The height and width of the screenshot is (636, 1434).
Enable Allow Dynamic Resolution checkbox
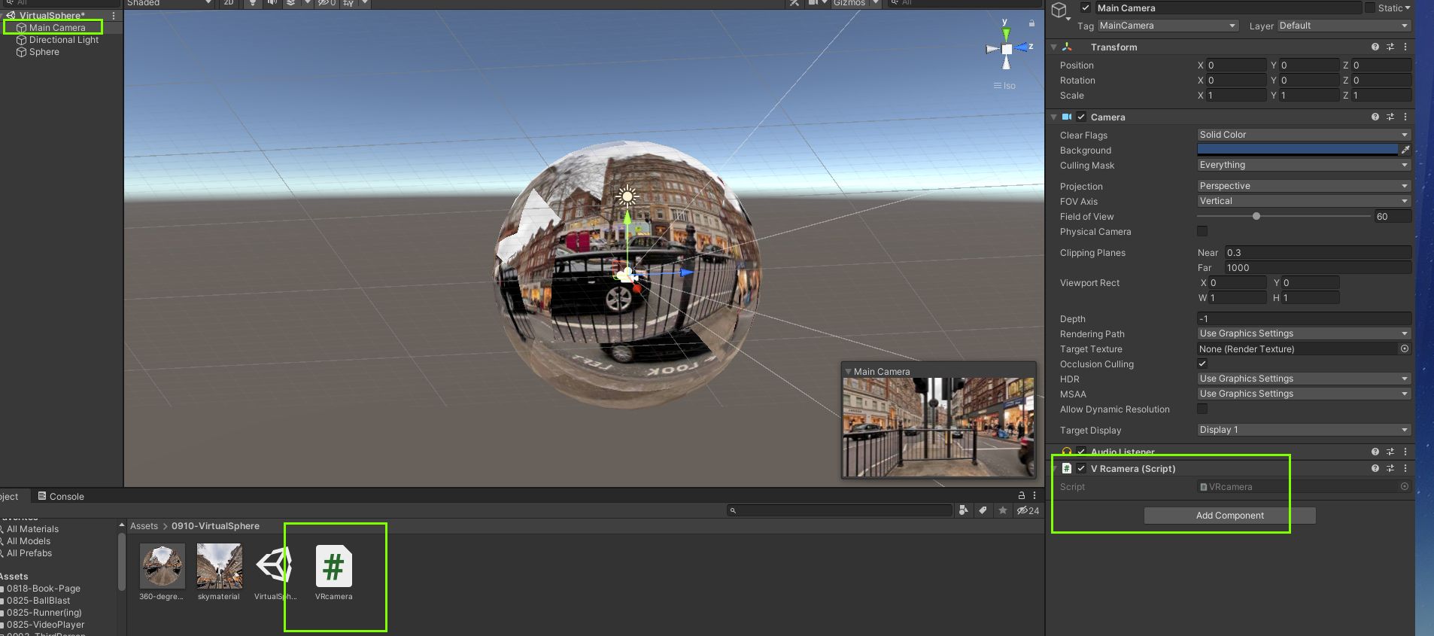1202,409
